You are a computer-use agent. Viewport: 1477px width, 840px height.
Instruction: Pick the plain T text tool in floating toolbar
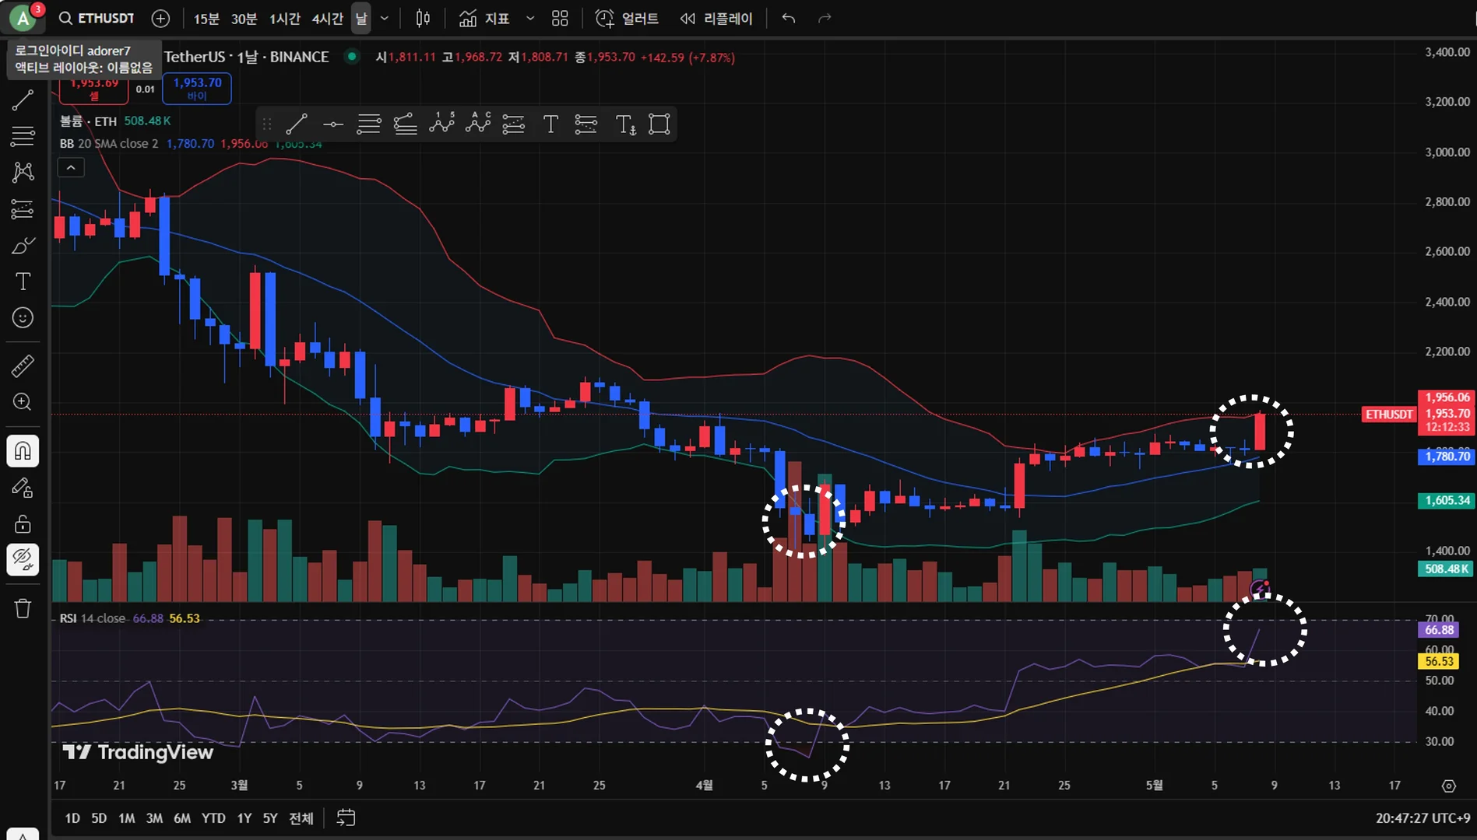[550, 124]
